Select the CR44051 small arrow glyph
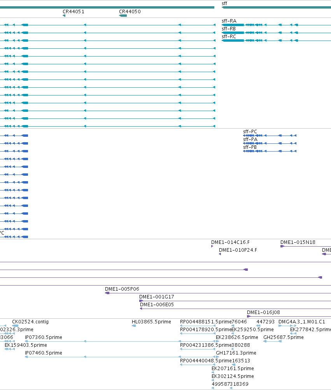The height and width of the screenshot is (390, 331). (64, 16)
